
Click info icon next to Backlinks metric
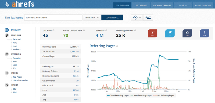[x=106, y=30]
